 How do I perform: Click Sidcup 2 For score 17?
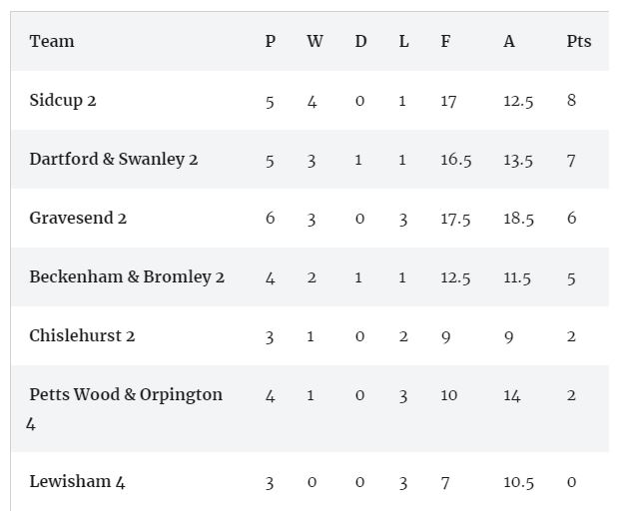click(x=448, y=101)
